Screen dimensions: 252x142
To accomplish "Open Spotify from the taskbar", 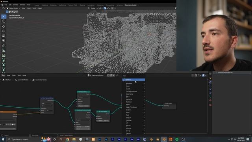I will coord(177,139).
